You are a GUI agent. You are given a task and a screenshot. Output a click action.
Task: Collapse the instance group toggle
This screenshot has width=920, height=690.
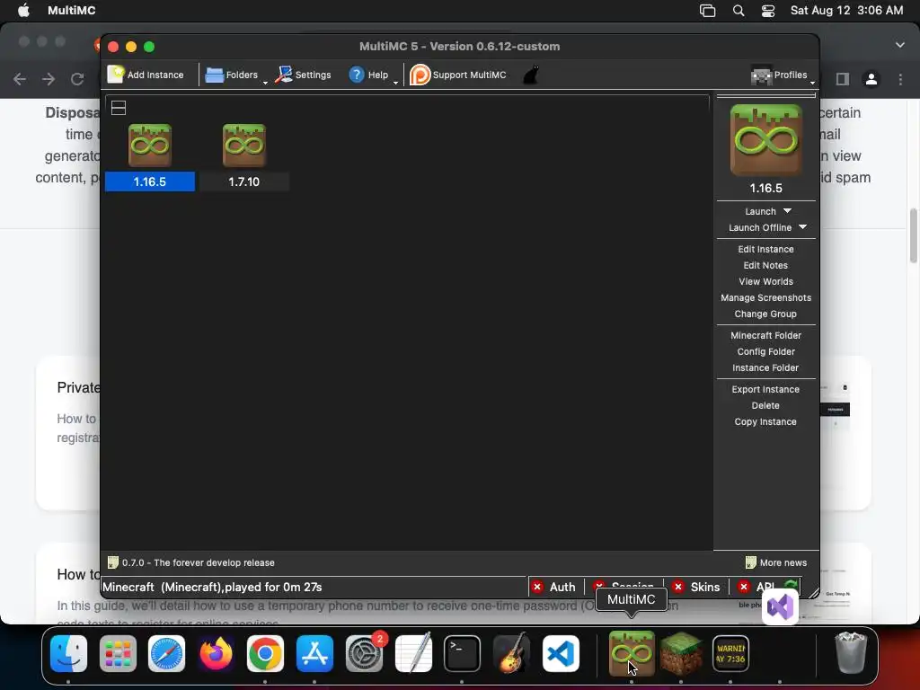[x=119, y=108]
